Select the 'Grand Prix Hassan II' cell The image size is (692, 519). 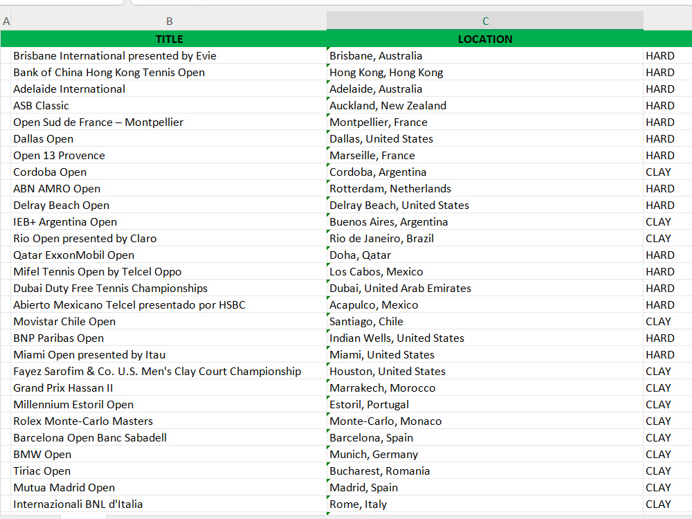[x=169, y=388]
